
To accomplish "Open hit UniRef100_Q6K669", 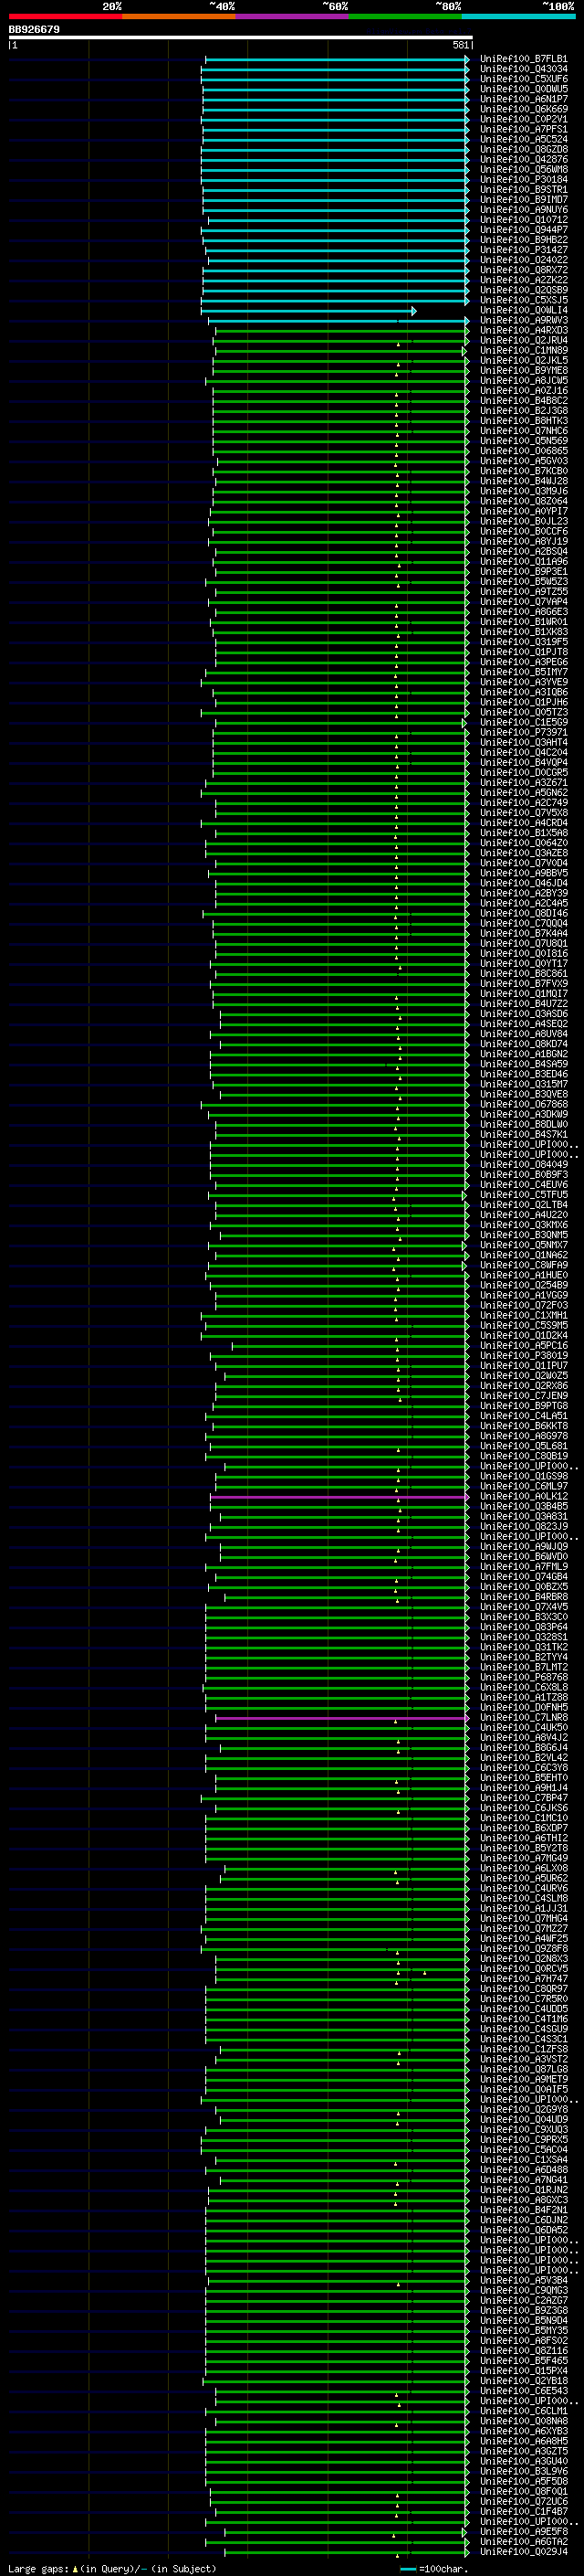I will click(523, 109).
